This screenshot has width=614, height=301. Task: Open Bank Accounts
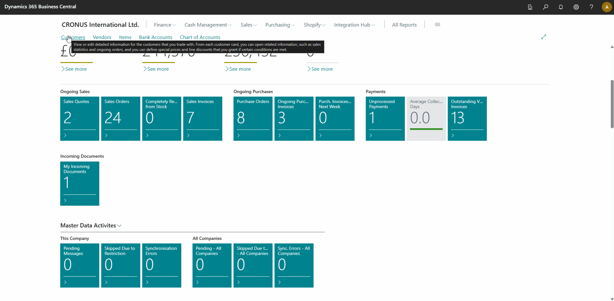(155, 37)
